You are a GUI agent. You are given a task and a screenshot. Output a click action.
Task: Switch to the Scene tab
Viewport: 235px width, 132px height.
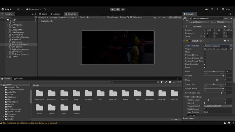pos(43,14)
